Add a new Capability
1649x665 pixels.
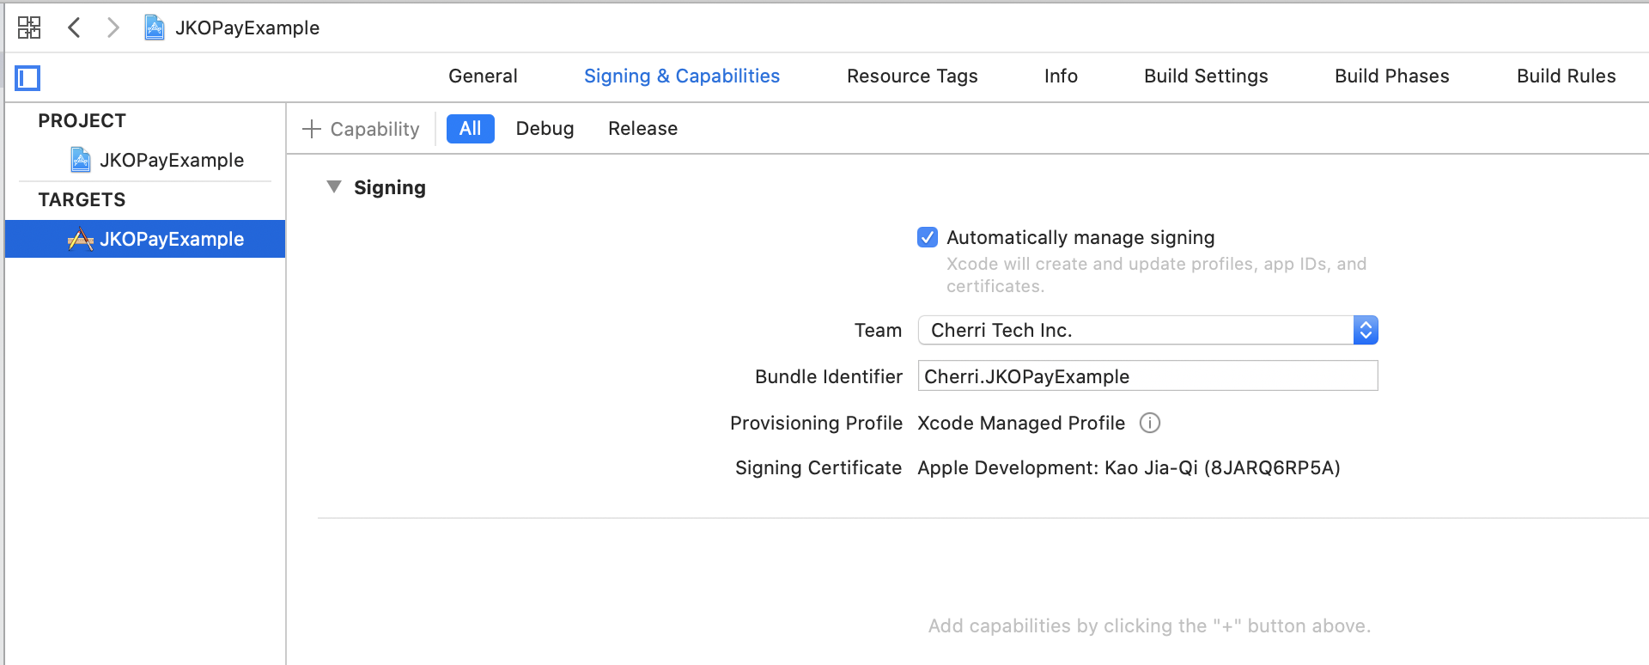pyautogui.click(x=361, y=129)
